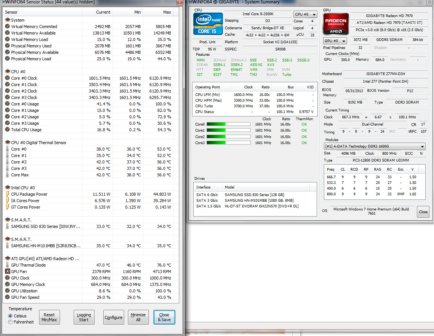The width and height of the screenshot is (434, 336).
Task: Click the Min column header
Action: click(x=128, y=12)
